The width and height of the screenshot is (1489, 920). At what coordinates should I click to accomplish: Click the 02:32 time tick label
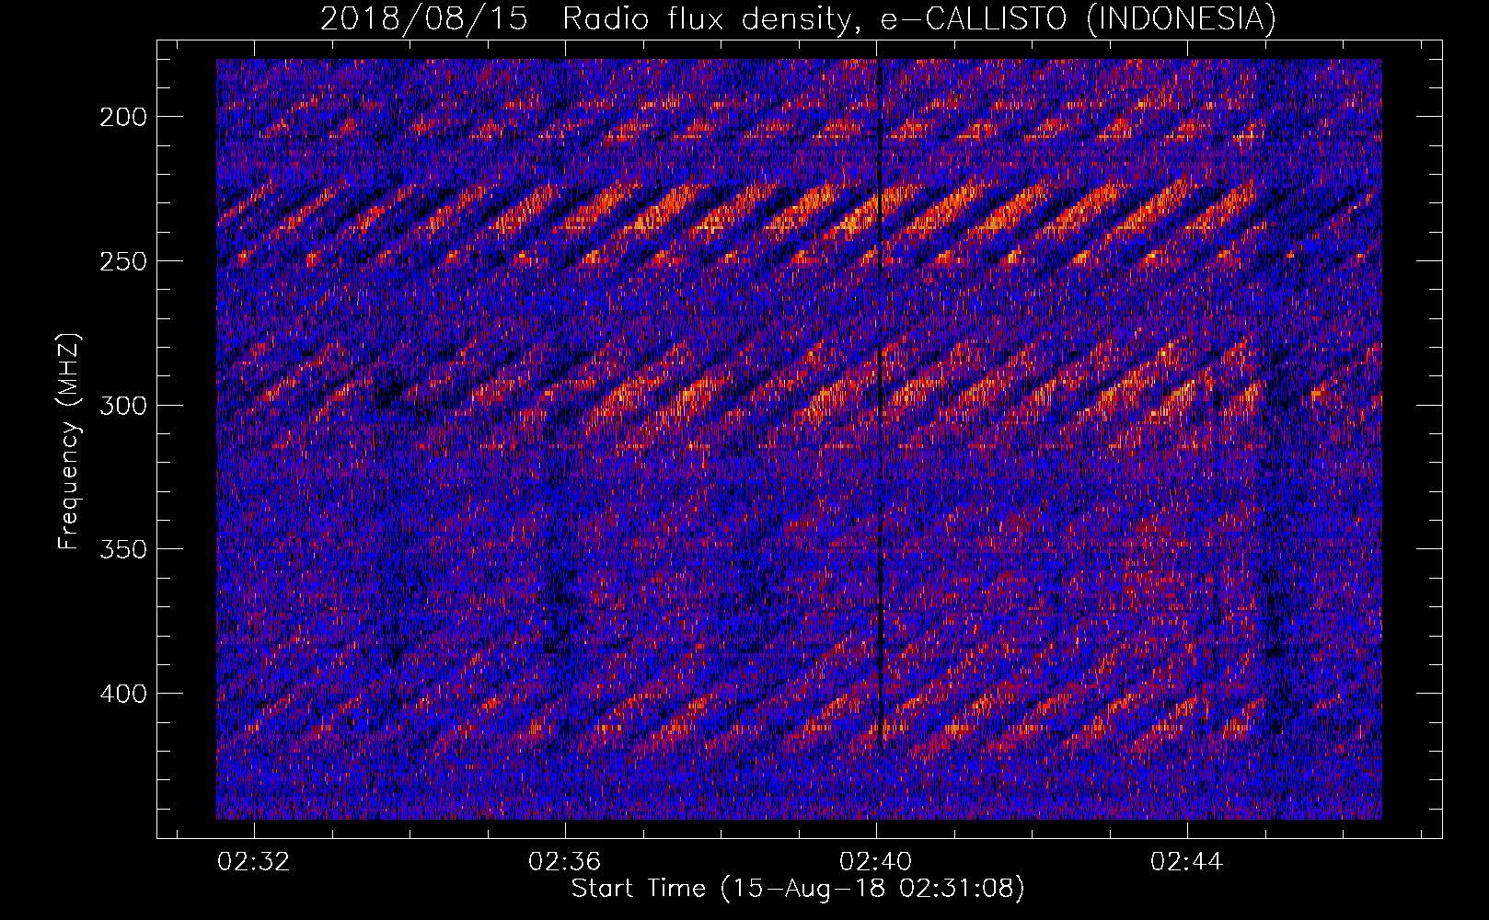point(253,861)
